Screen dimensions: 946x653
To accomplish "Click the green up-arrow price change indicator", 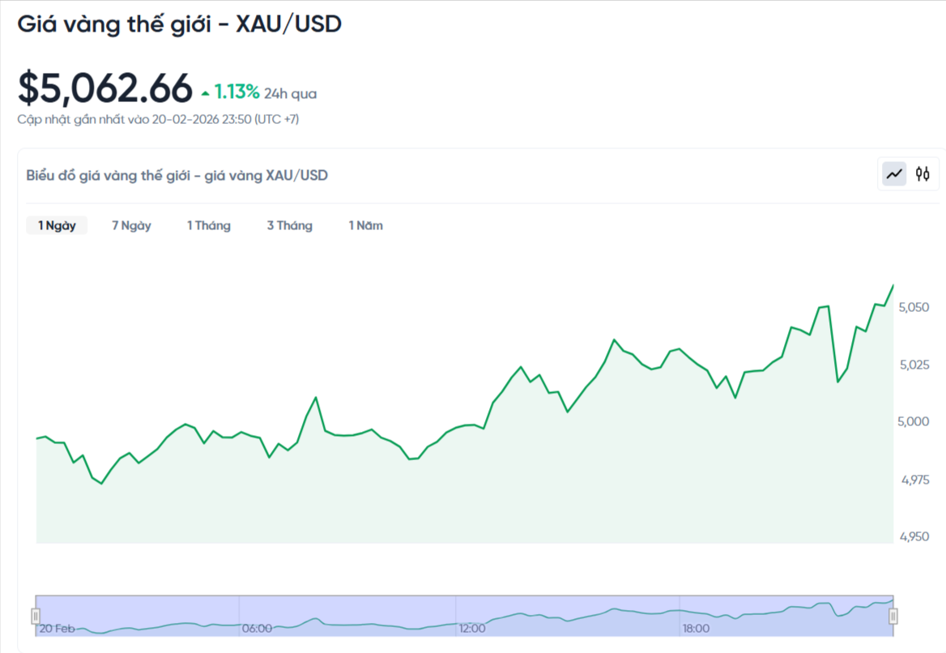I will (x=205, y=92).
